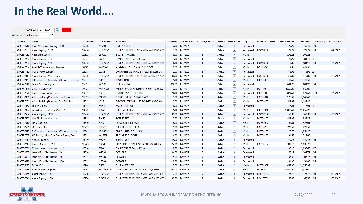This screenshot has width=363, height=204.
Task: Select the SNAP HANDLE item cell
Action: click(129, 131)
